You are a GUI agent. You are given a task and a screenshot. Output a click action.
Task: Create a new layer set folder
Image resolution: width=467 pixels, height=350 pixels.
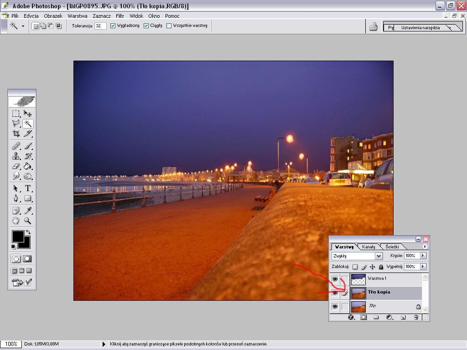coord(376,317)
